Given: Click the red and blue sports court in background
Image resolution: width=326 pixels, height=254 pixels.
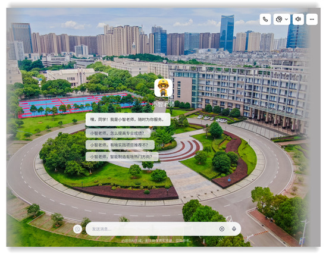Looking at the screenshot, I should 73,104.
